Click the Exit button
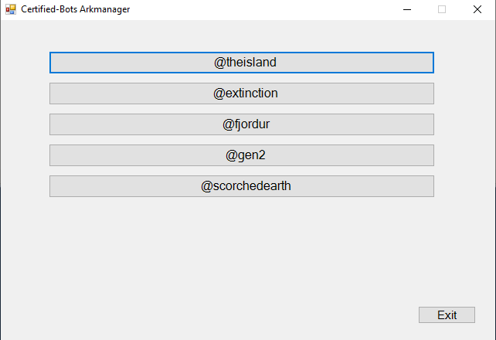 point(447,315)
